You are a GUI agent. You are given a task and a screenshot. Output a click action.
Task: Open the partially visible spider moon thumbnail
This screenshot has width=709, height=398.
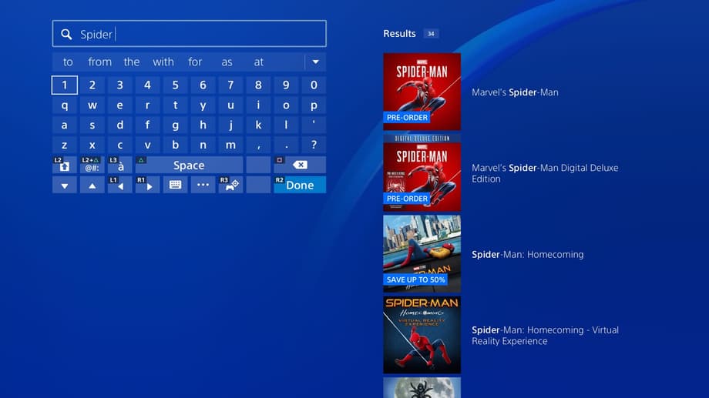point(422,388)
